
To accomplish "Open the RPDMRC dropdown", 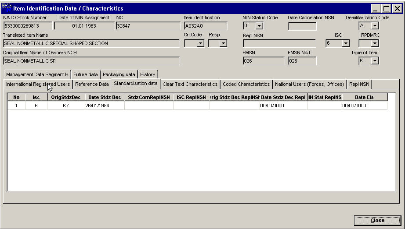I will pos(375,43).
